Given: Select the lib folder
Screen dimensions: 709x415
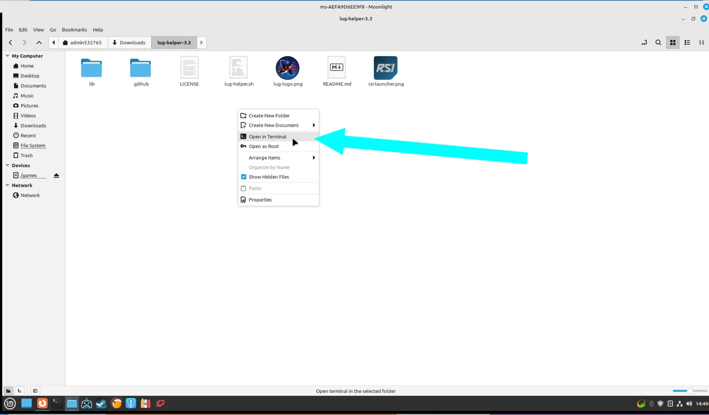Looking at the screenshot, I should pyautogui.click(x=92, y=71).
